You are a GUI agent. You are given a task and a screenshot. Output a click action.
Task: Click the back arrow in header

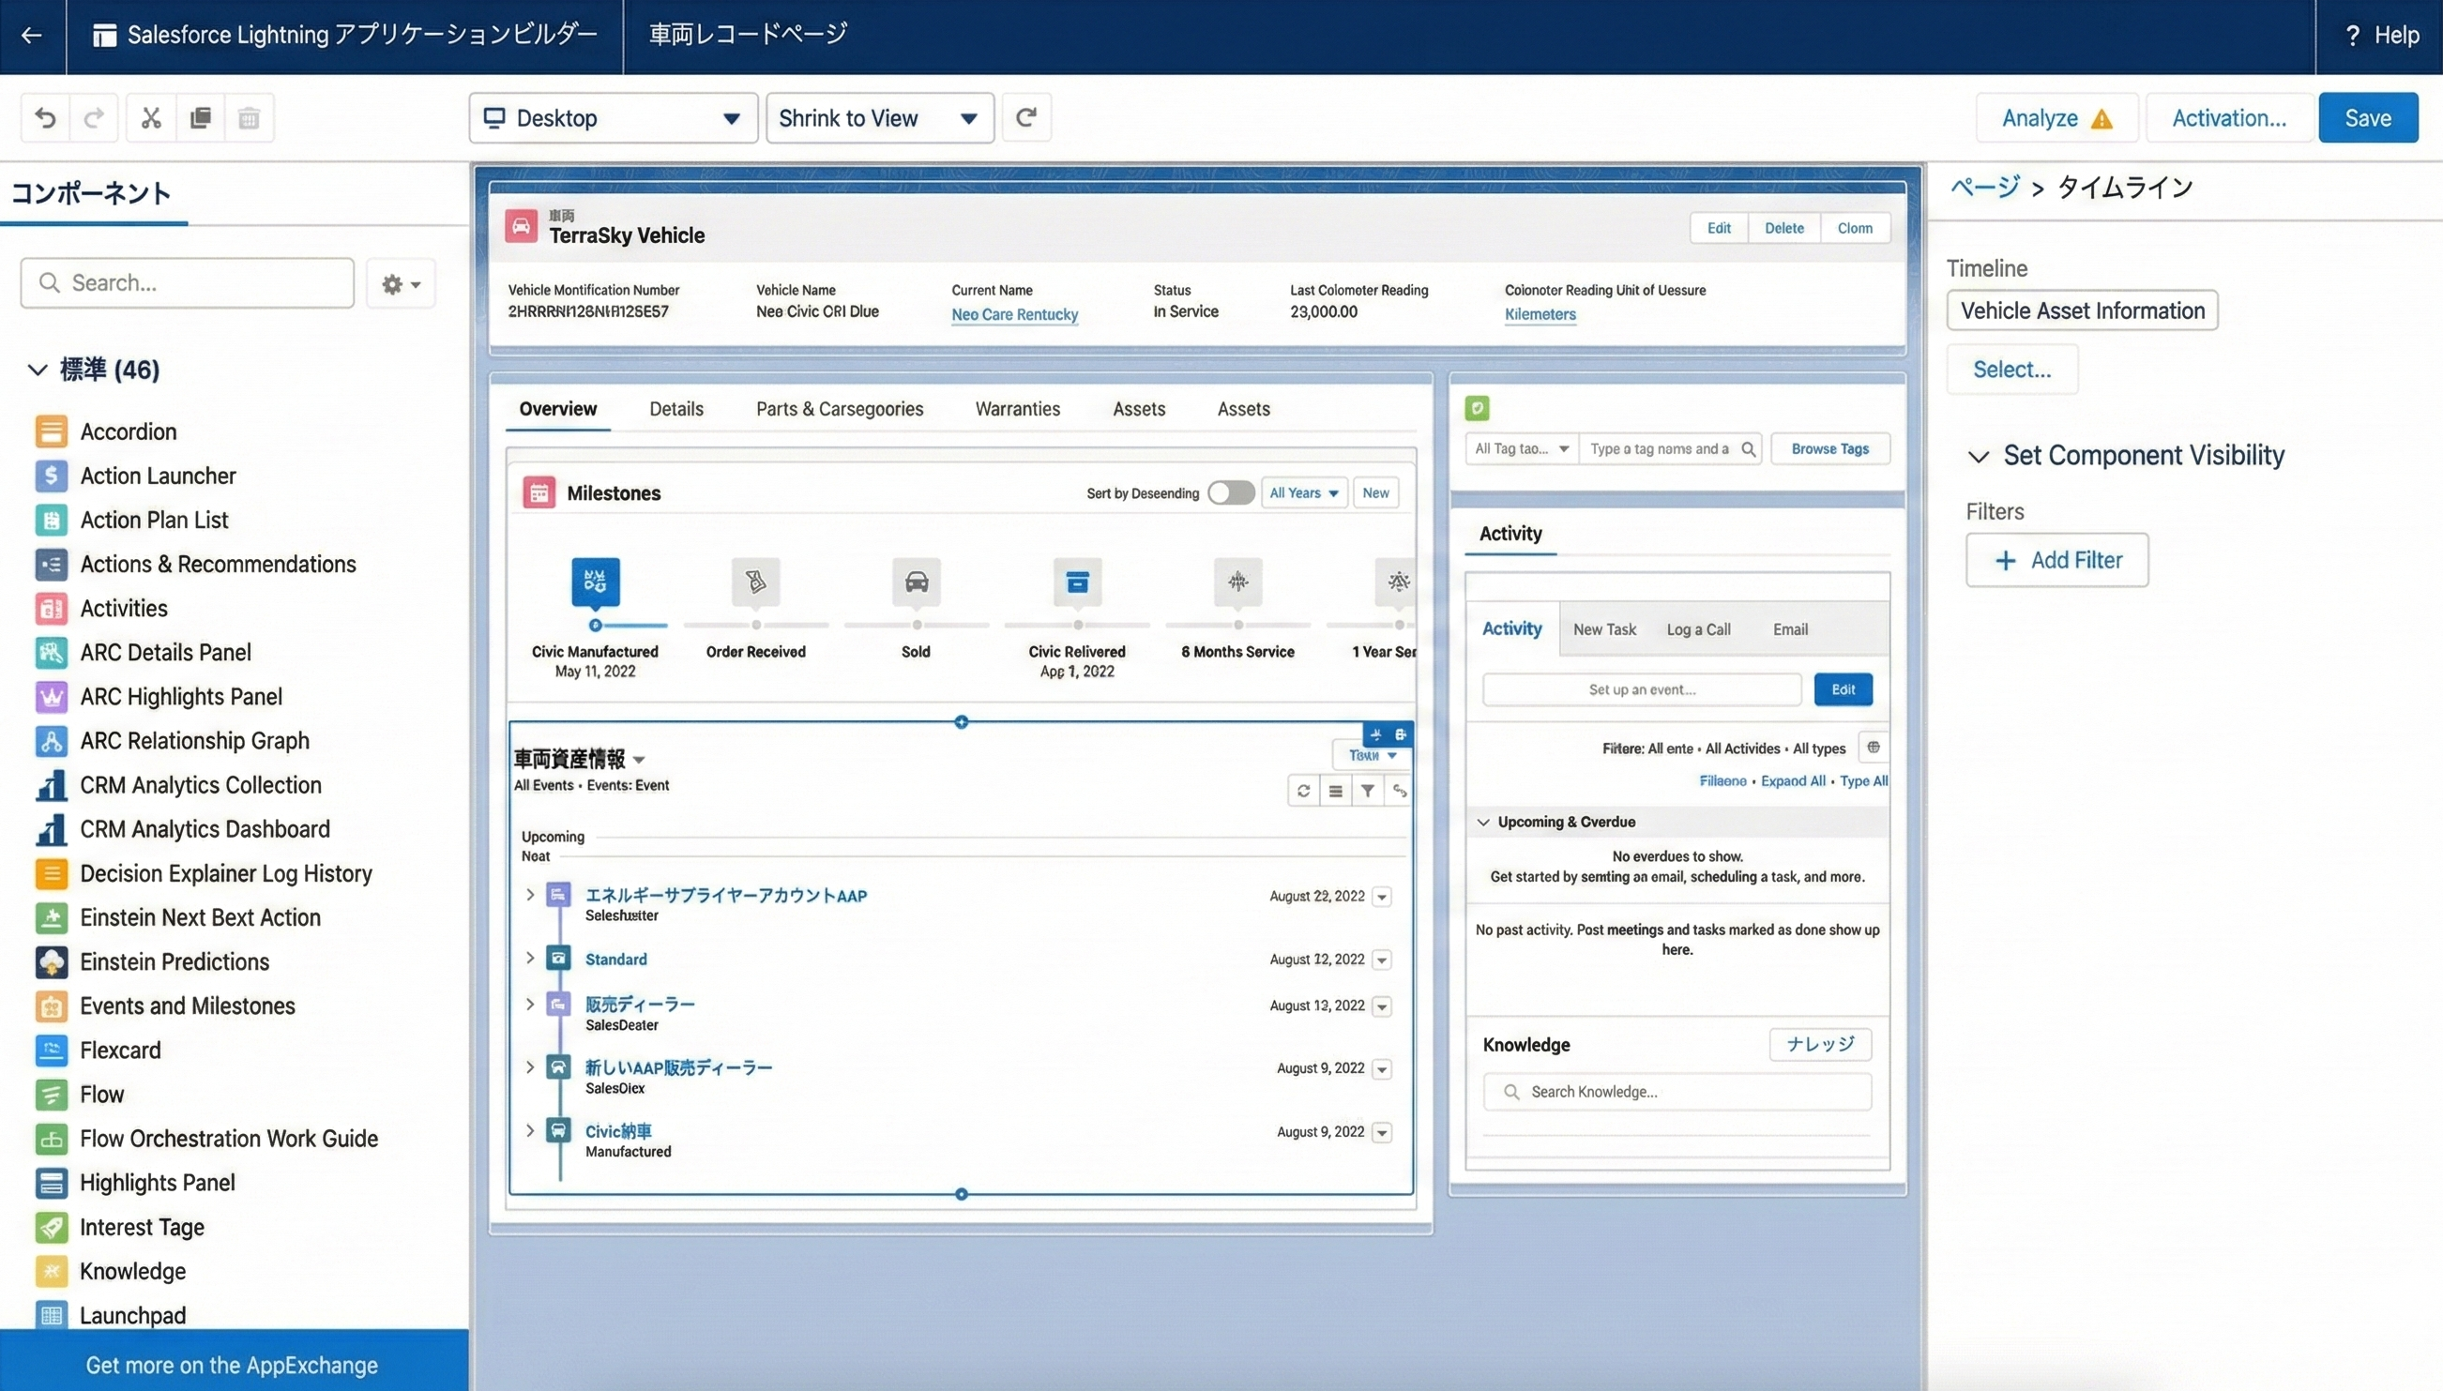click(x=32, y=36)
